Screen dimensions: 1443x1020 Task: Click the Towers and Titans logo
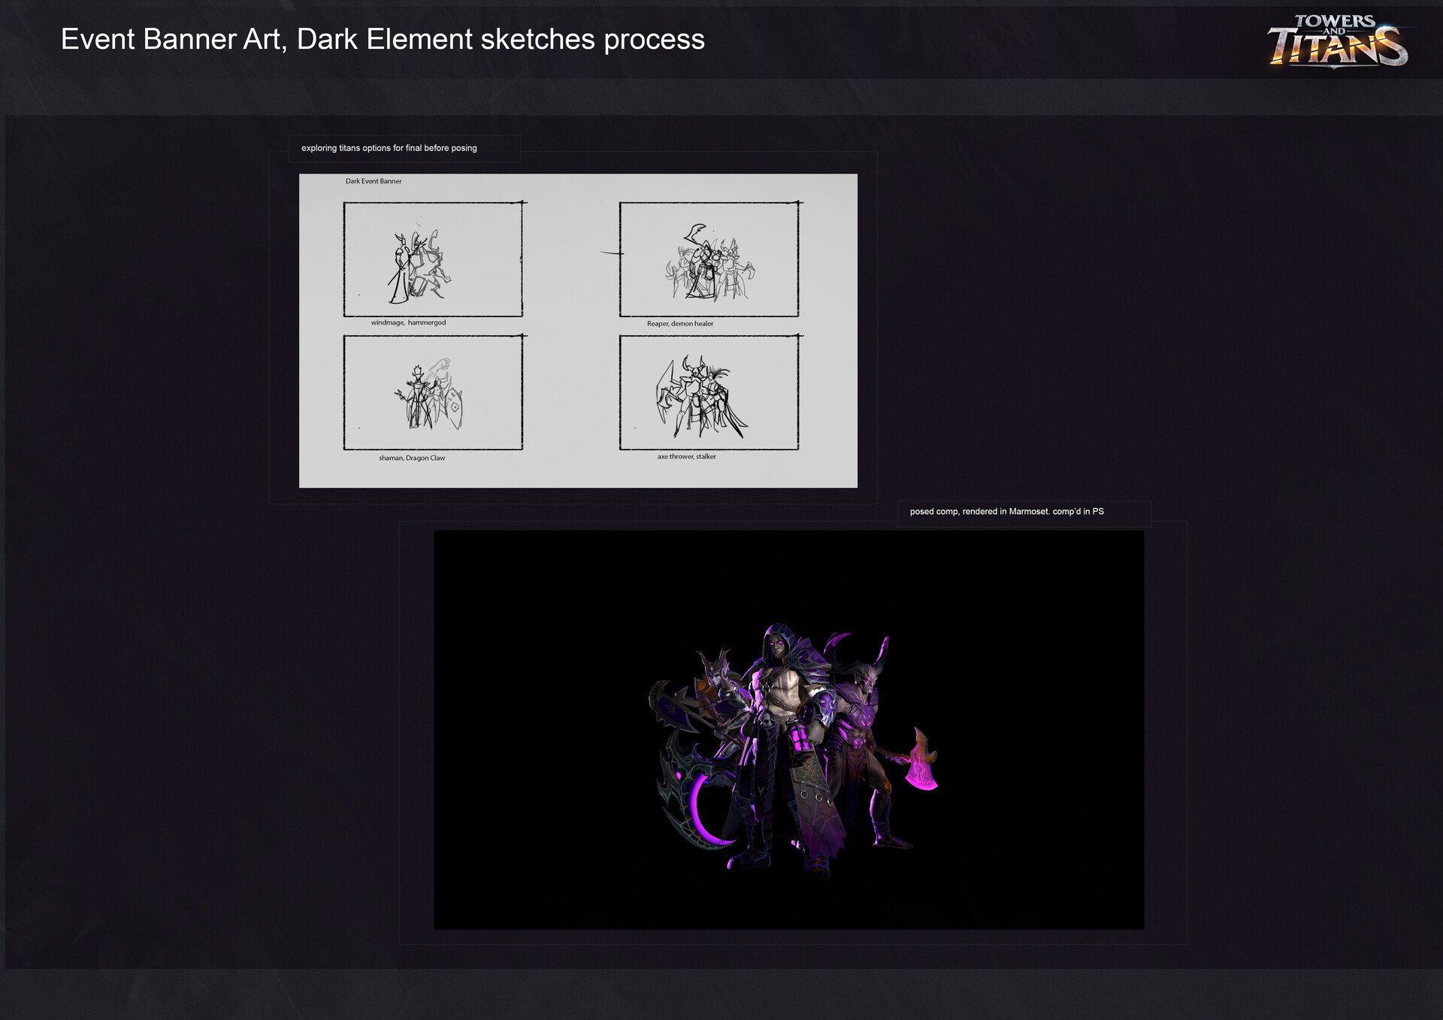1337,41
